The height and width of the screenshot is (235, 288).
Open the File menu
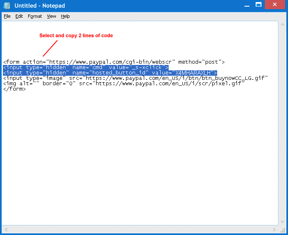[x=7, y=16]
